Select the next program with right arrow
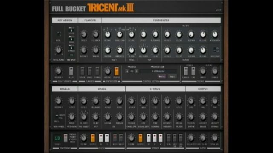The height and width of the screenshot is (153, 273). coord(136,71)
